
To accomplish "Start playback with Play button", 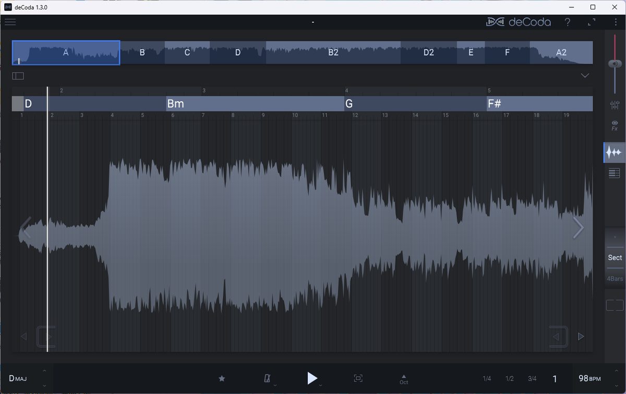I will point(312,378).
